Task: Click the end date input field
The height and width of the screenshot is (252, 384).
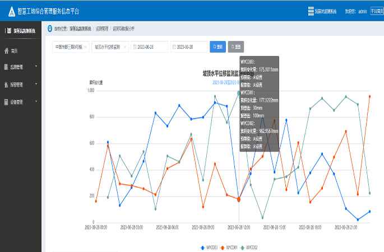Action: pyautogui.click(x=189, y=46)
